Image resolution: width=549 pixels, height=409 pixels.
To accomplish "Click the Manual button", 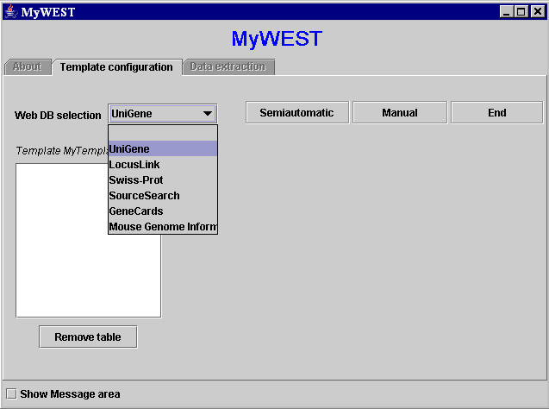I will tap(400, 112).
